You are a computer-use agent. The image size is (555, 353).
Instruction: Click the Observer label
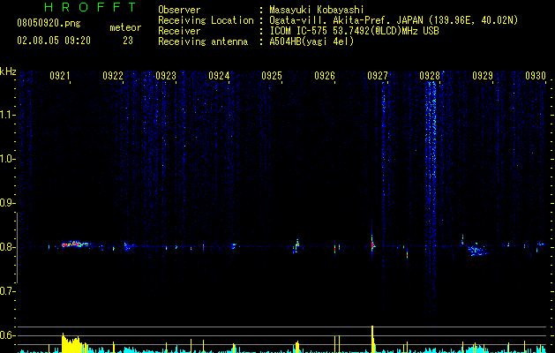179,10
